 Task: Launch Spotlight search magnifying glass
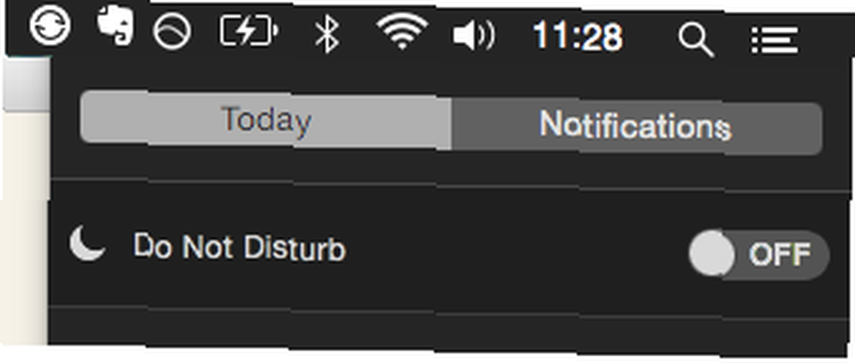point(696,40)
